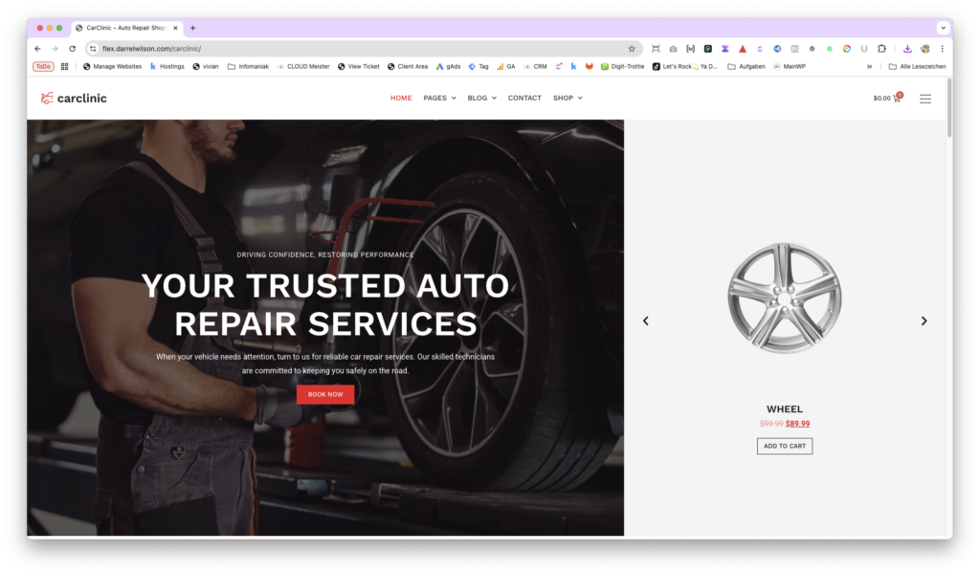Open the ToDo bookmark
Screen dimensions: 980x575
coord(43,66)
